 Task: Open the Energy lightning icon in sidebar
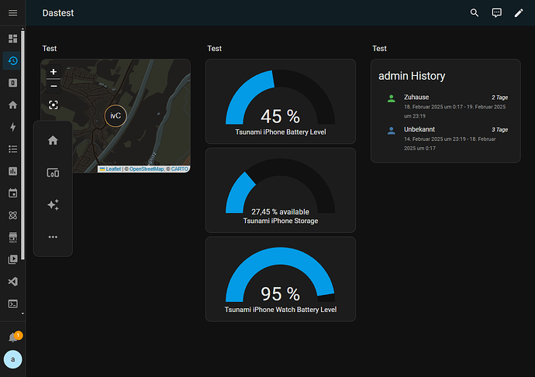pyautogui.click(x=12, y=127)
